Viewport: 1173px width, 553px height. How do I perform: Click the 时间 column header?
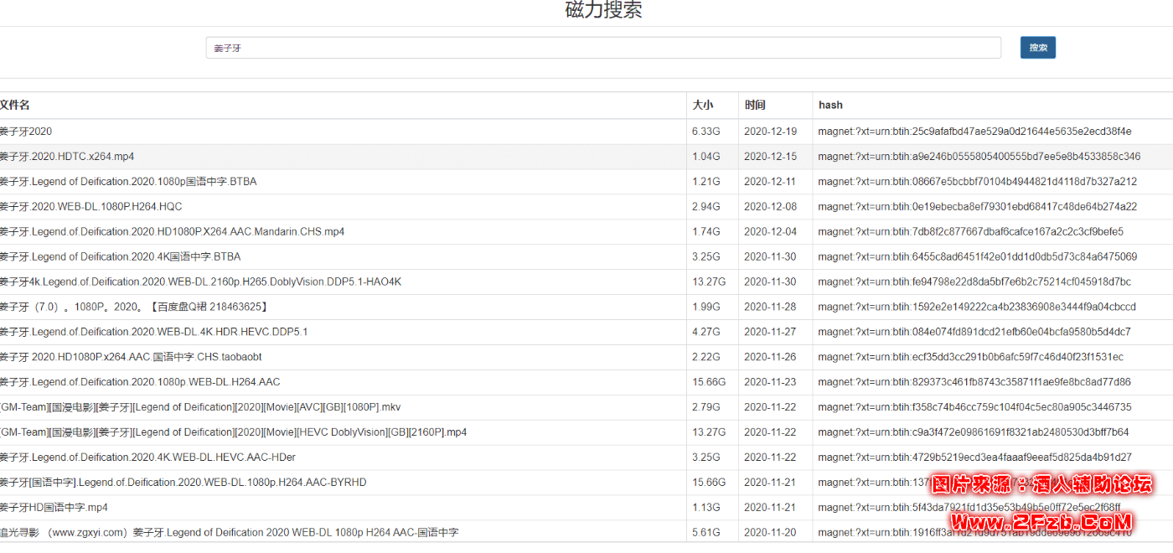754,105
